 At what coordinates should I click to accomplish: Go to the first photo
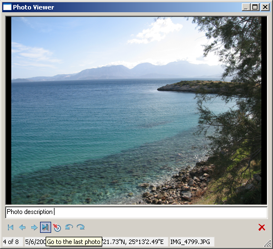coord(11,227)
